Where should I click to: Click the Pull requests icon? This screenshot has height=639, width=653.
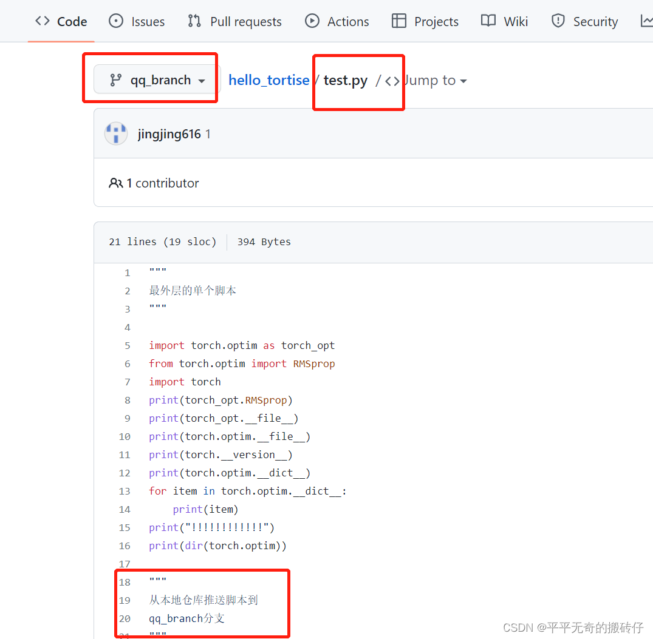194,21
